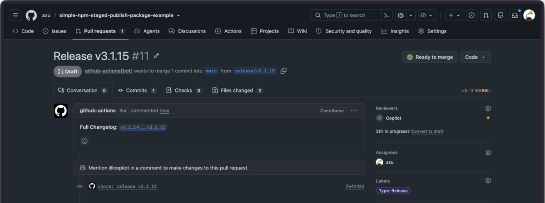Open the main base branch link
545x203 pixels.
211,71
